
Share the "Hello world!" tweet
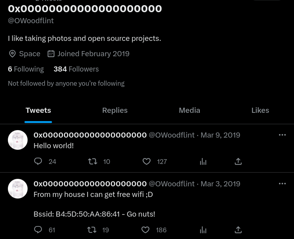click(238, 161)
